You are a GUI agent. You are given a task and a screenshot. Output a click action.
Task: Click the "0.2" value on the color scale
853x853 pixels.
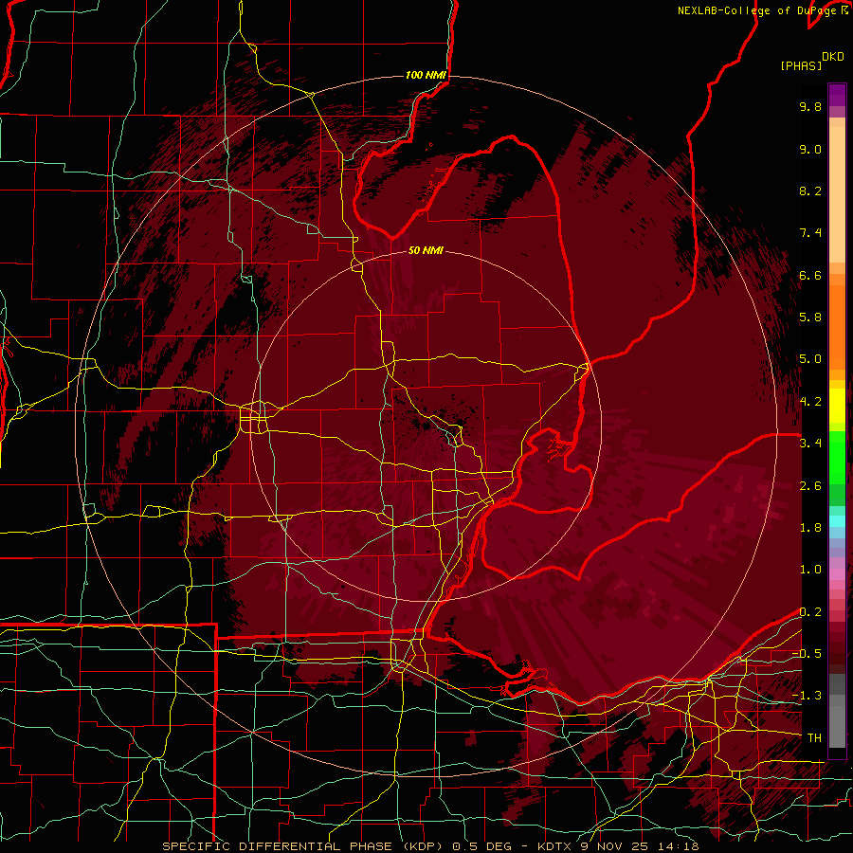point(810,612)
